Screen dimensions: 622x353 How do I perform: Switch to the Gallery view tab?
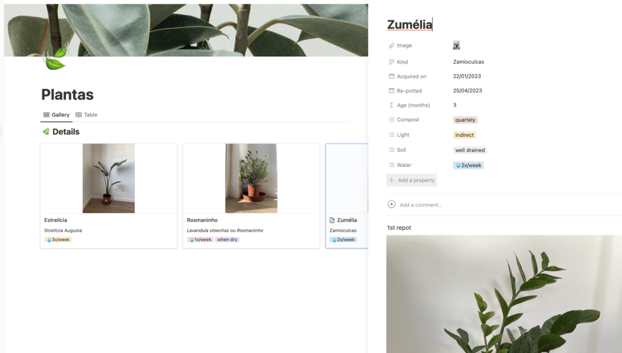[56, 115]
